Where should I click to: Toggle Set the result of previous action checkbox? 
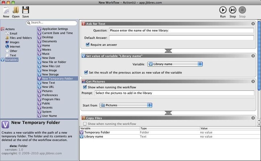pos(86,72)
